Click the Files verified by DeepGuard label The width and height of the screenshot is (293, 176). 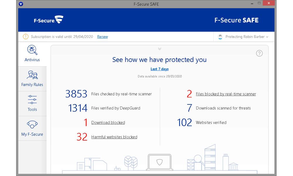click(x=116, y=108)
